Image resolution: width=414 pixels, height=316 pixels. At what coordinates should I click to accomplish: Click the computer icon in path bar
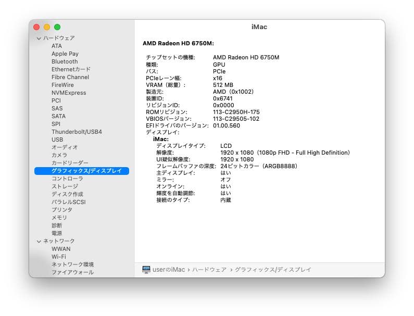146,270
